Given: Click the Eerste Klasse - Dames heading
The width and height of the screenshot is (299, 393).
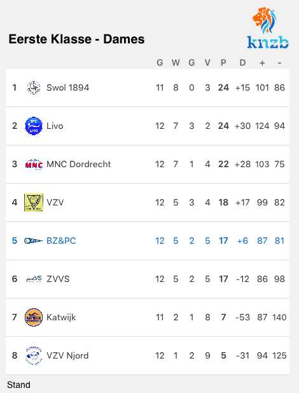Looking at the screenshot, I should (x=76, y=39).
